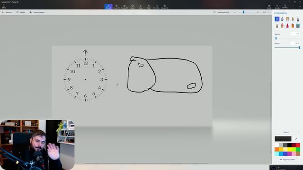Click Aggiungi colore add color button
The height and width of the screenshot is (170, 303).
tap(287, 160)
